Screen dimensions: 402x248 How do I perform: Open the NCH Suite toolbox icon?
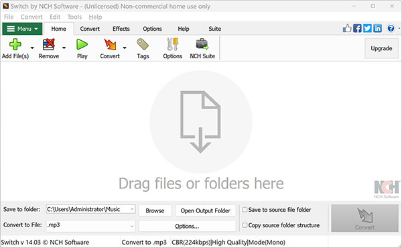pyautogui.click(x=202, y=44)
